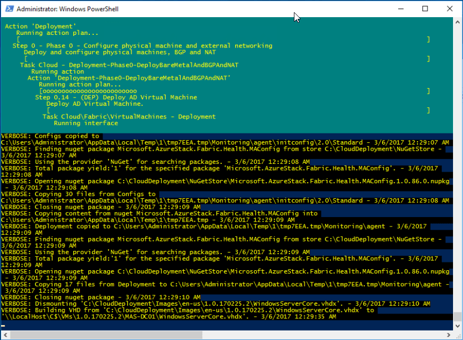Click the horizontal scrollbar right arrow
Viewport: 463px width, 340px height.
click(449, 335)
